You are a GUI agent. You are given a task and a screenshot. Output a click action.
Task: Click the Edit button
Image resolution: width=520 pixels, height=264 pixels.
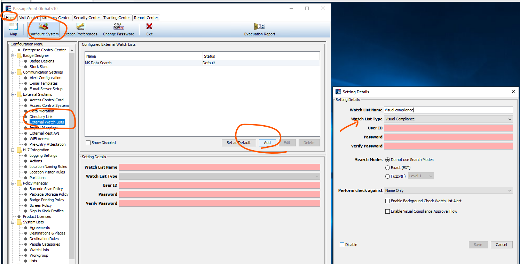(287, 143)
